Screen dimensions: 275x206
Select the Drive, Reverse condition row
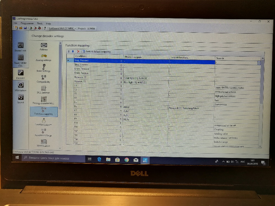click(x=82, y=73)
